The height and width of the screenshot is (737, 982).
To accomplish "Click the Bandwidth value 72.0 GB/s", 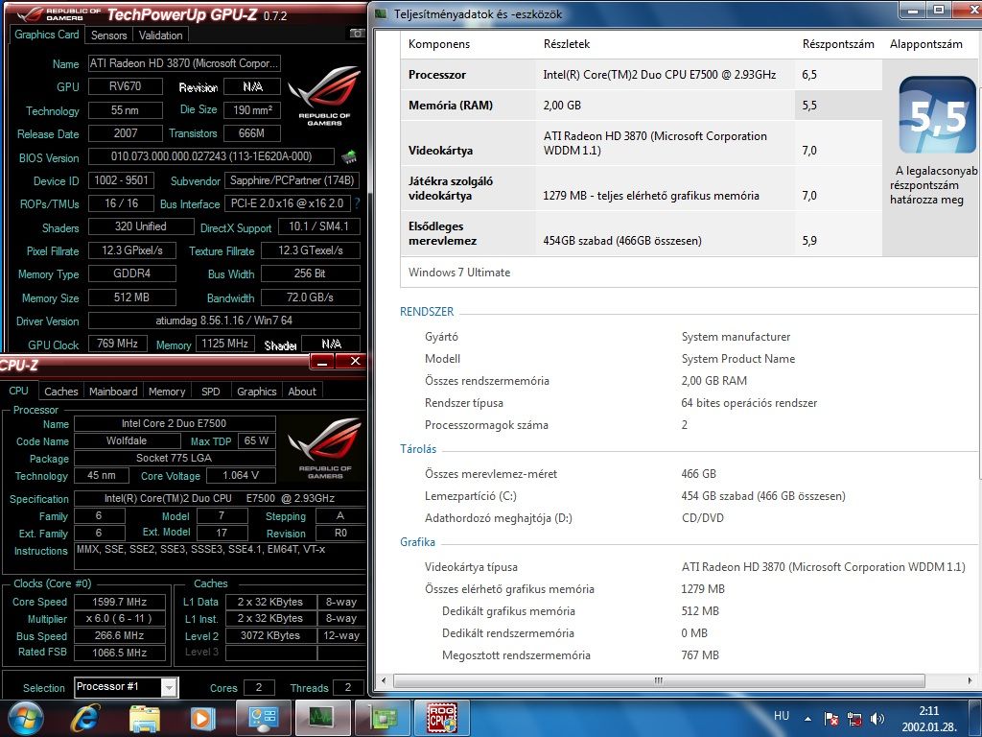I will click(310, 297).
